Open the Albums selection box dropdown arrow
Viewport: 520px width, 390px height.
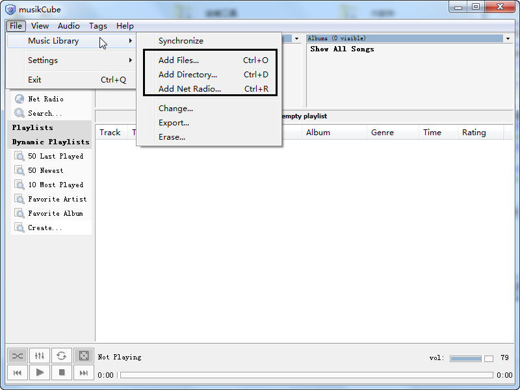tap(508, 38)
